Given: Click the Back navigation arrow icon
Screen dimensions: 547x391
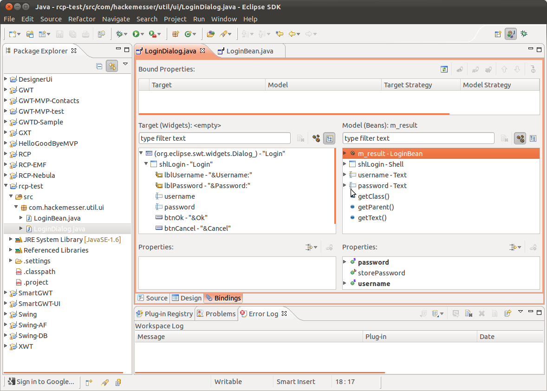Looking at the screenshot, I should pyautogui.click(x=293, y=34).
